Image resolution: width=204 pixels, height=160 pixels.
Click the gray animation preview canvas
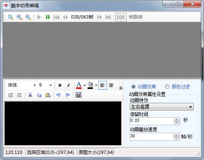[x=102, y=50]
